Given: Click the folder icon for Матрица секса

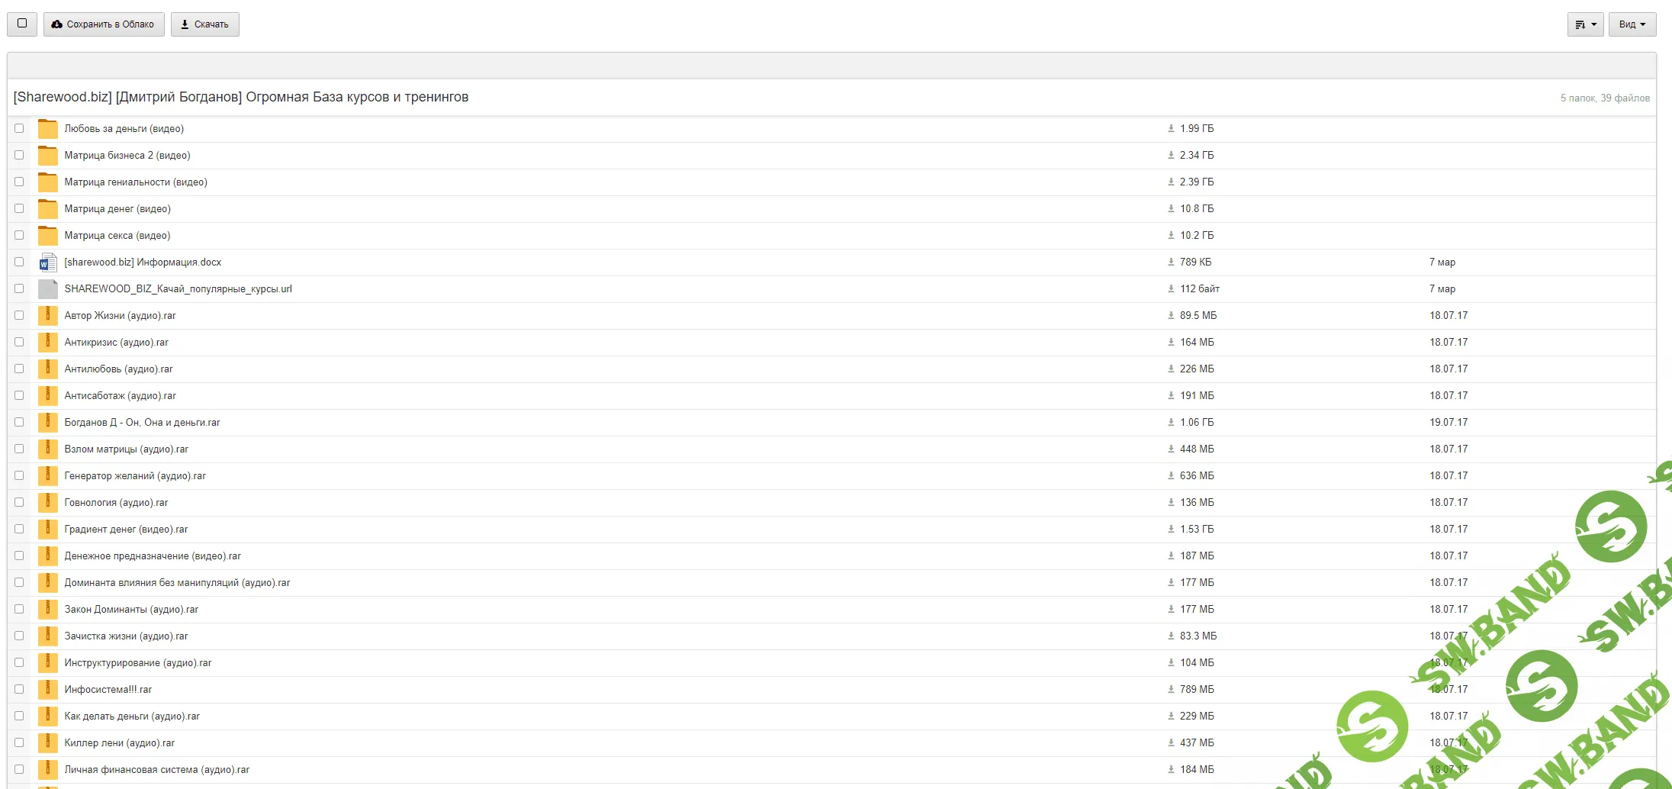Looking at the screenshot, I should coord(48,236).
